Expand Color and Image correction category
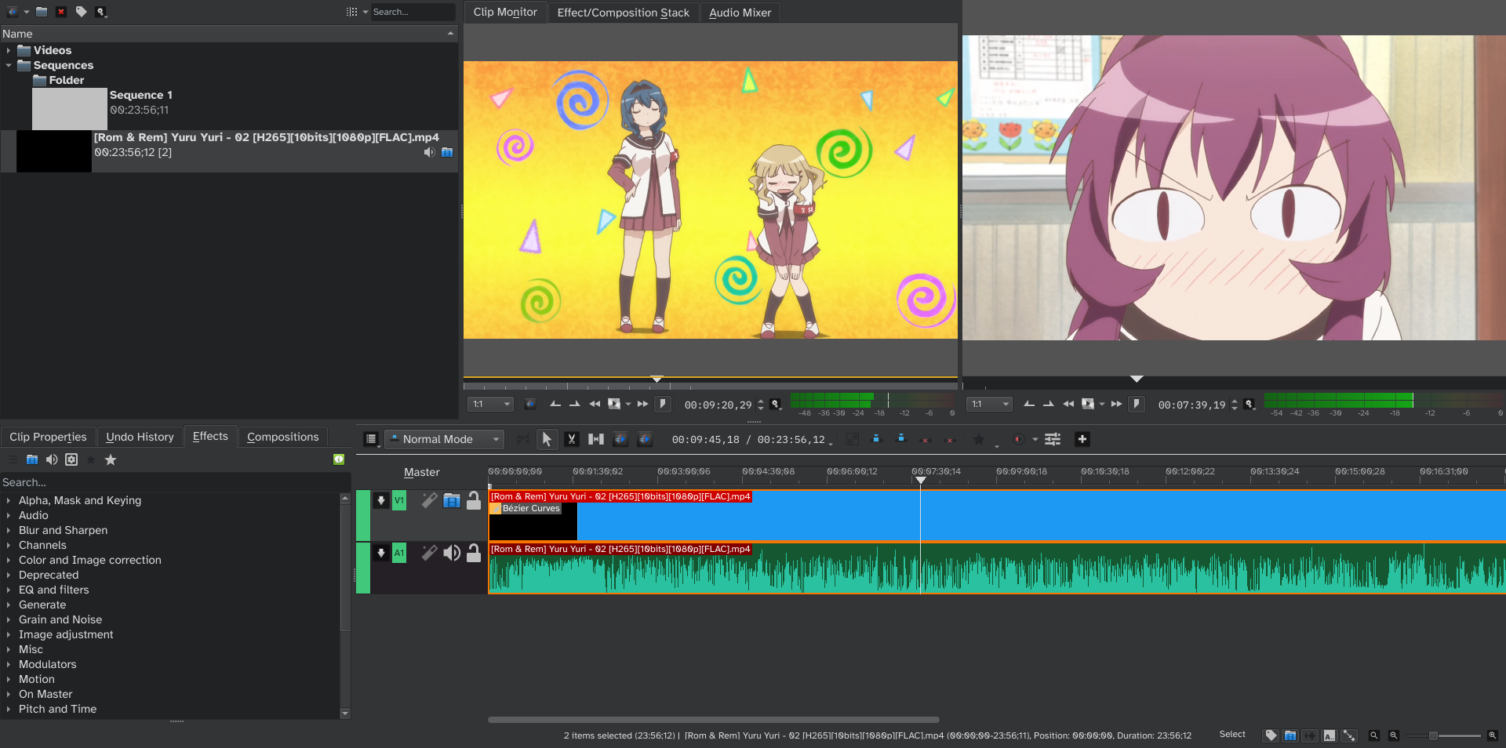 [x=9, y=560]
